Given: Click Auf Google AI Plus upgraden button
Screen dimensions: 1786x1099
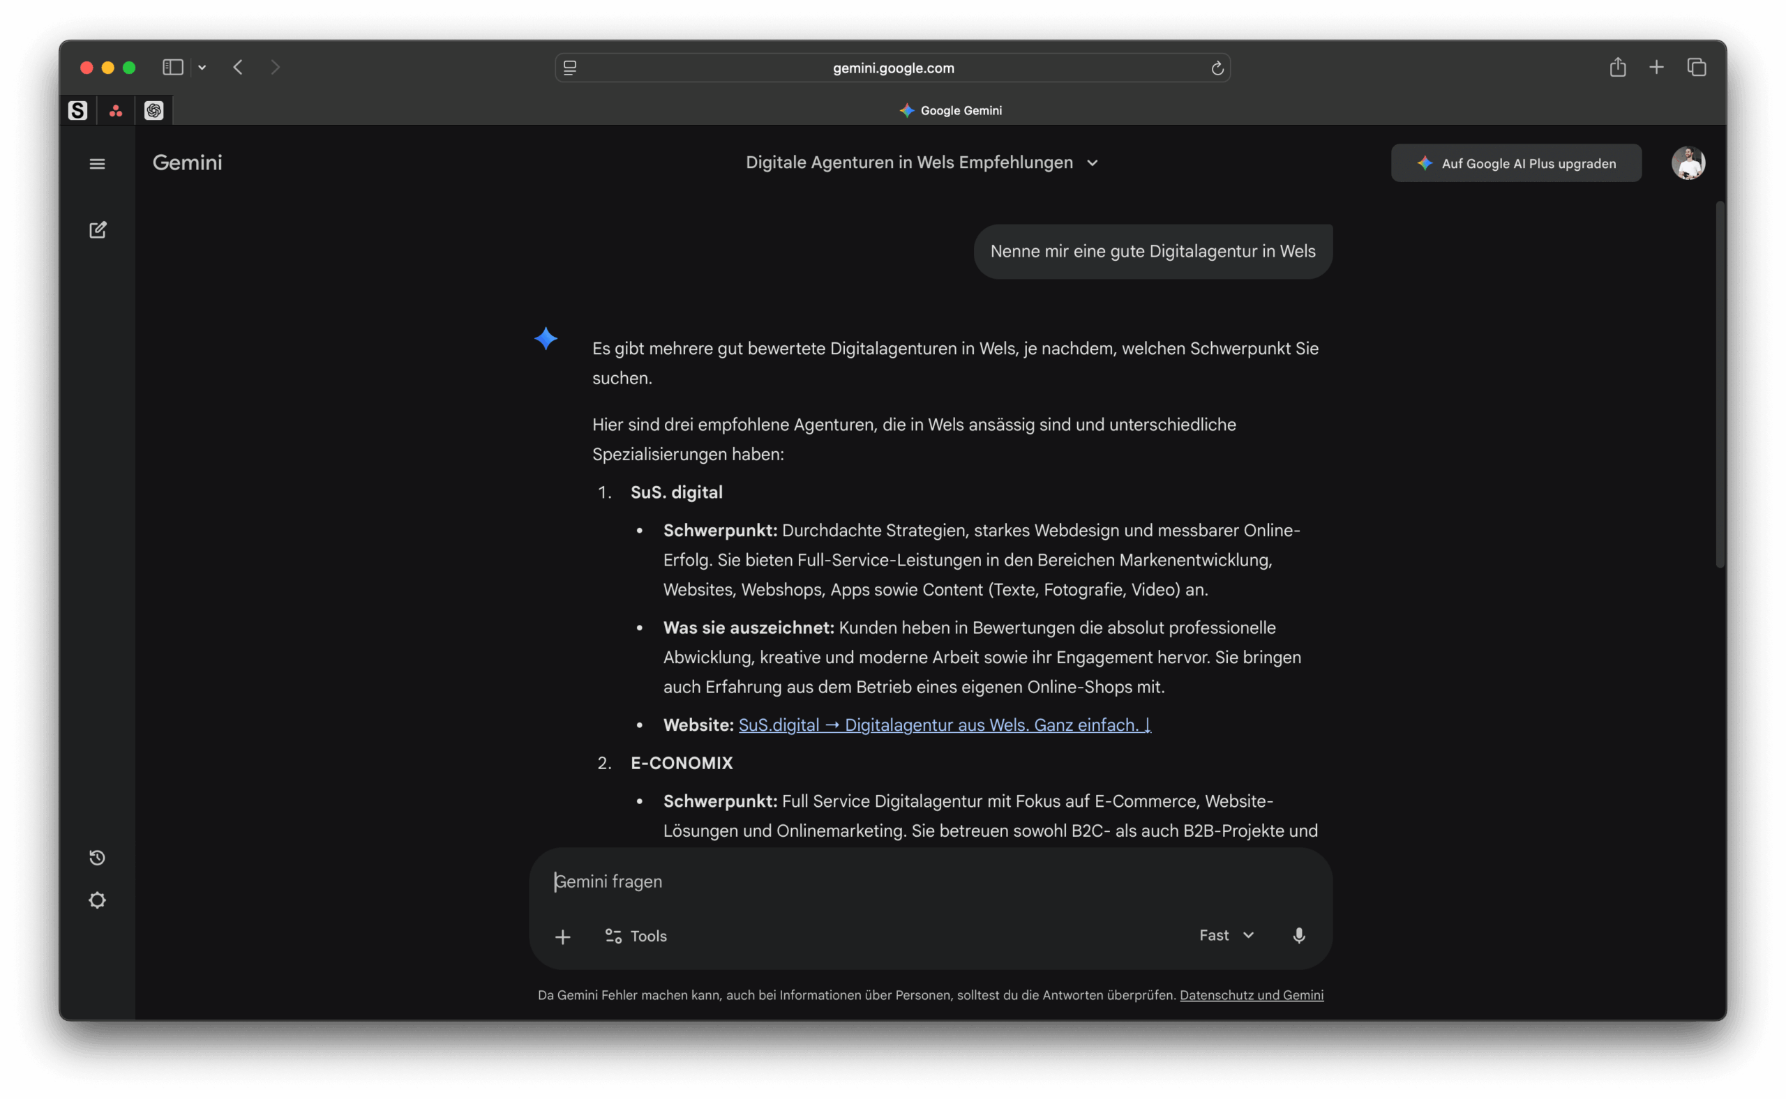Looking at the screenshot, I should point(1515,164).
